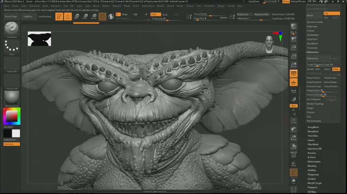Toggle the Persp perspective button

[x=293, y=74]
